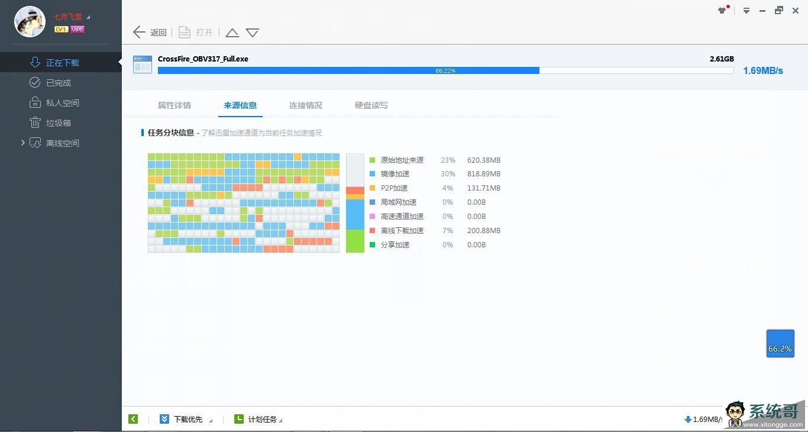Click the 1.69MB/s speed beside the progress bar
This screenshot has height=432, width=808.
[x=763, y=70]
